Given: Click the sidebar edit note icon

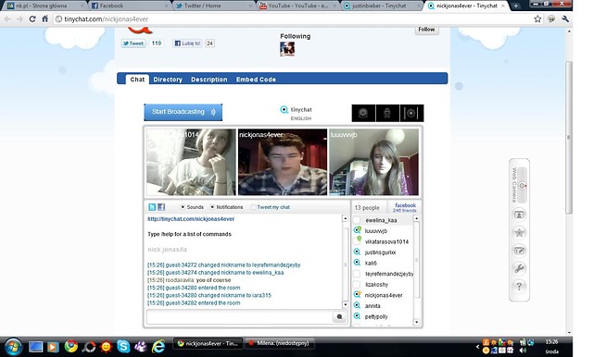Looking at the screenshot, I should point(519,251).
